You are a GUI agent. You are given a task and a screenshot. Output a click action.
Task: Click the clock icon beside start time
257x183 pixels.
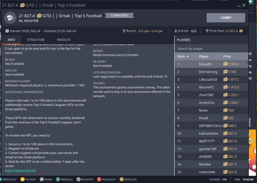pyautogui.click(x=7, y=31)
